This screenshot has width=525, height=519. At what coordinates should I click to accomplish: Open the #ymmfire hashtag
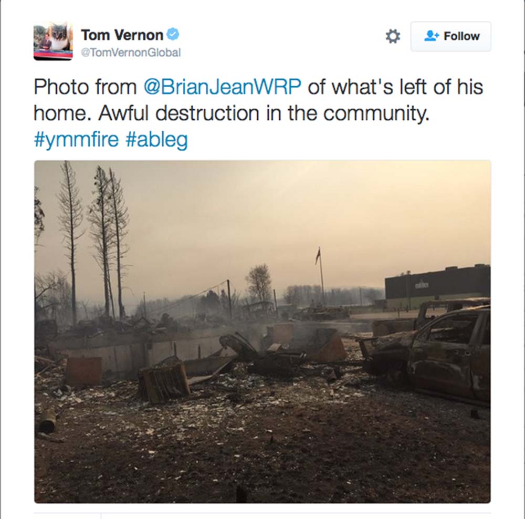[76, 139]
